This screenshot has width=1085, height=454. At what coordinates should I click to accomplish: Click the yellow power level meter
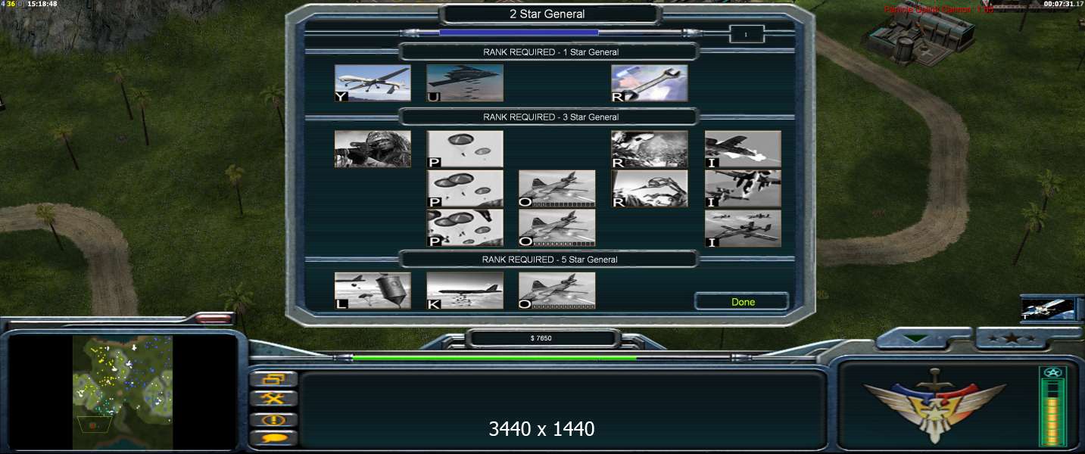click(1052, 411)
